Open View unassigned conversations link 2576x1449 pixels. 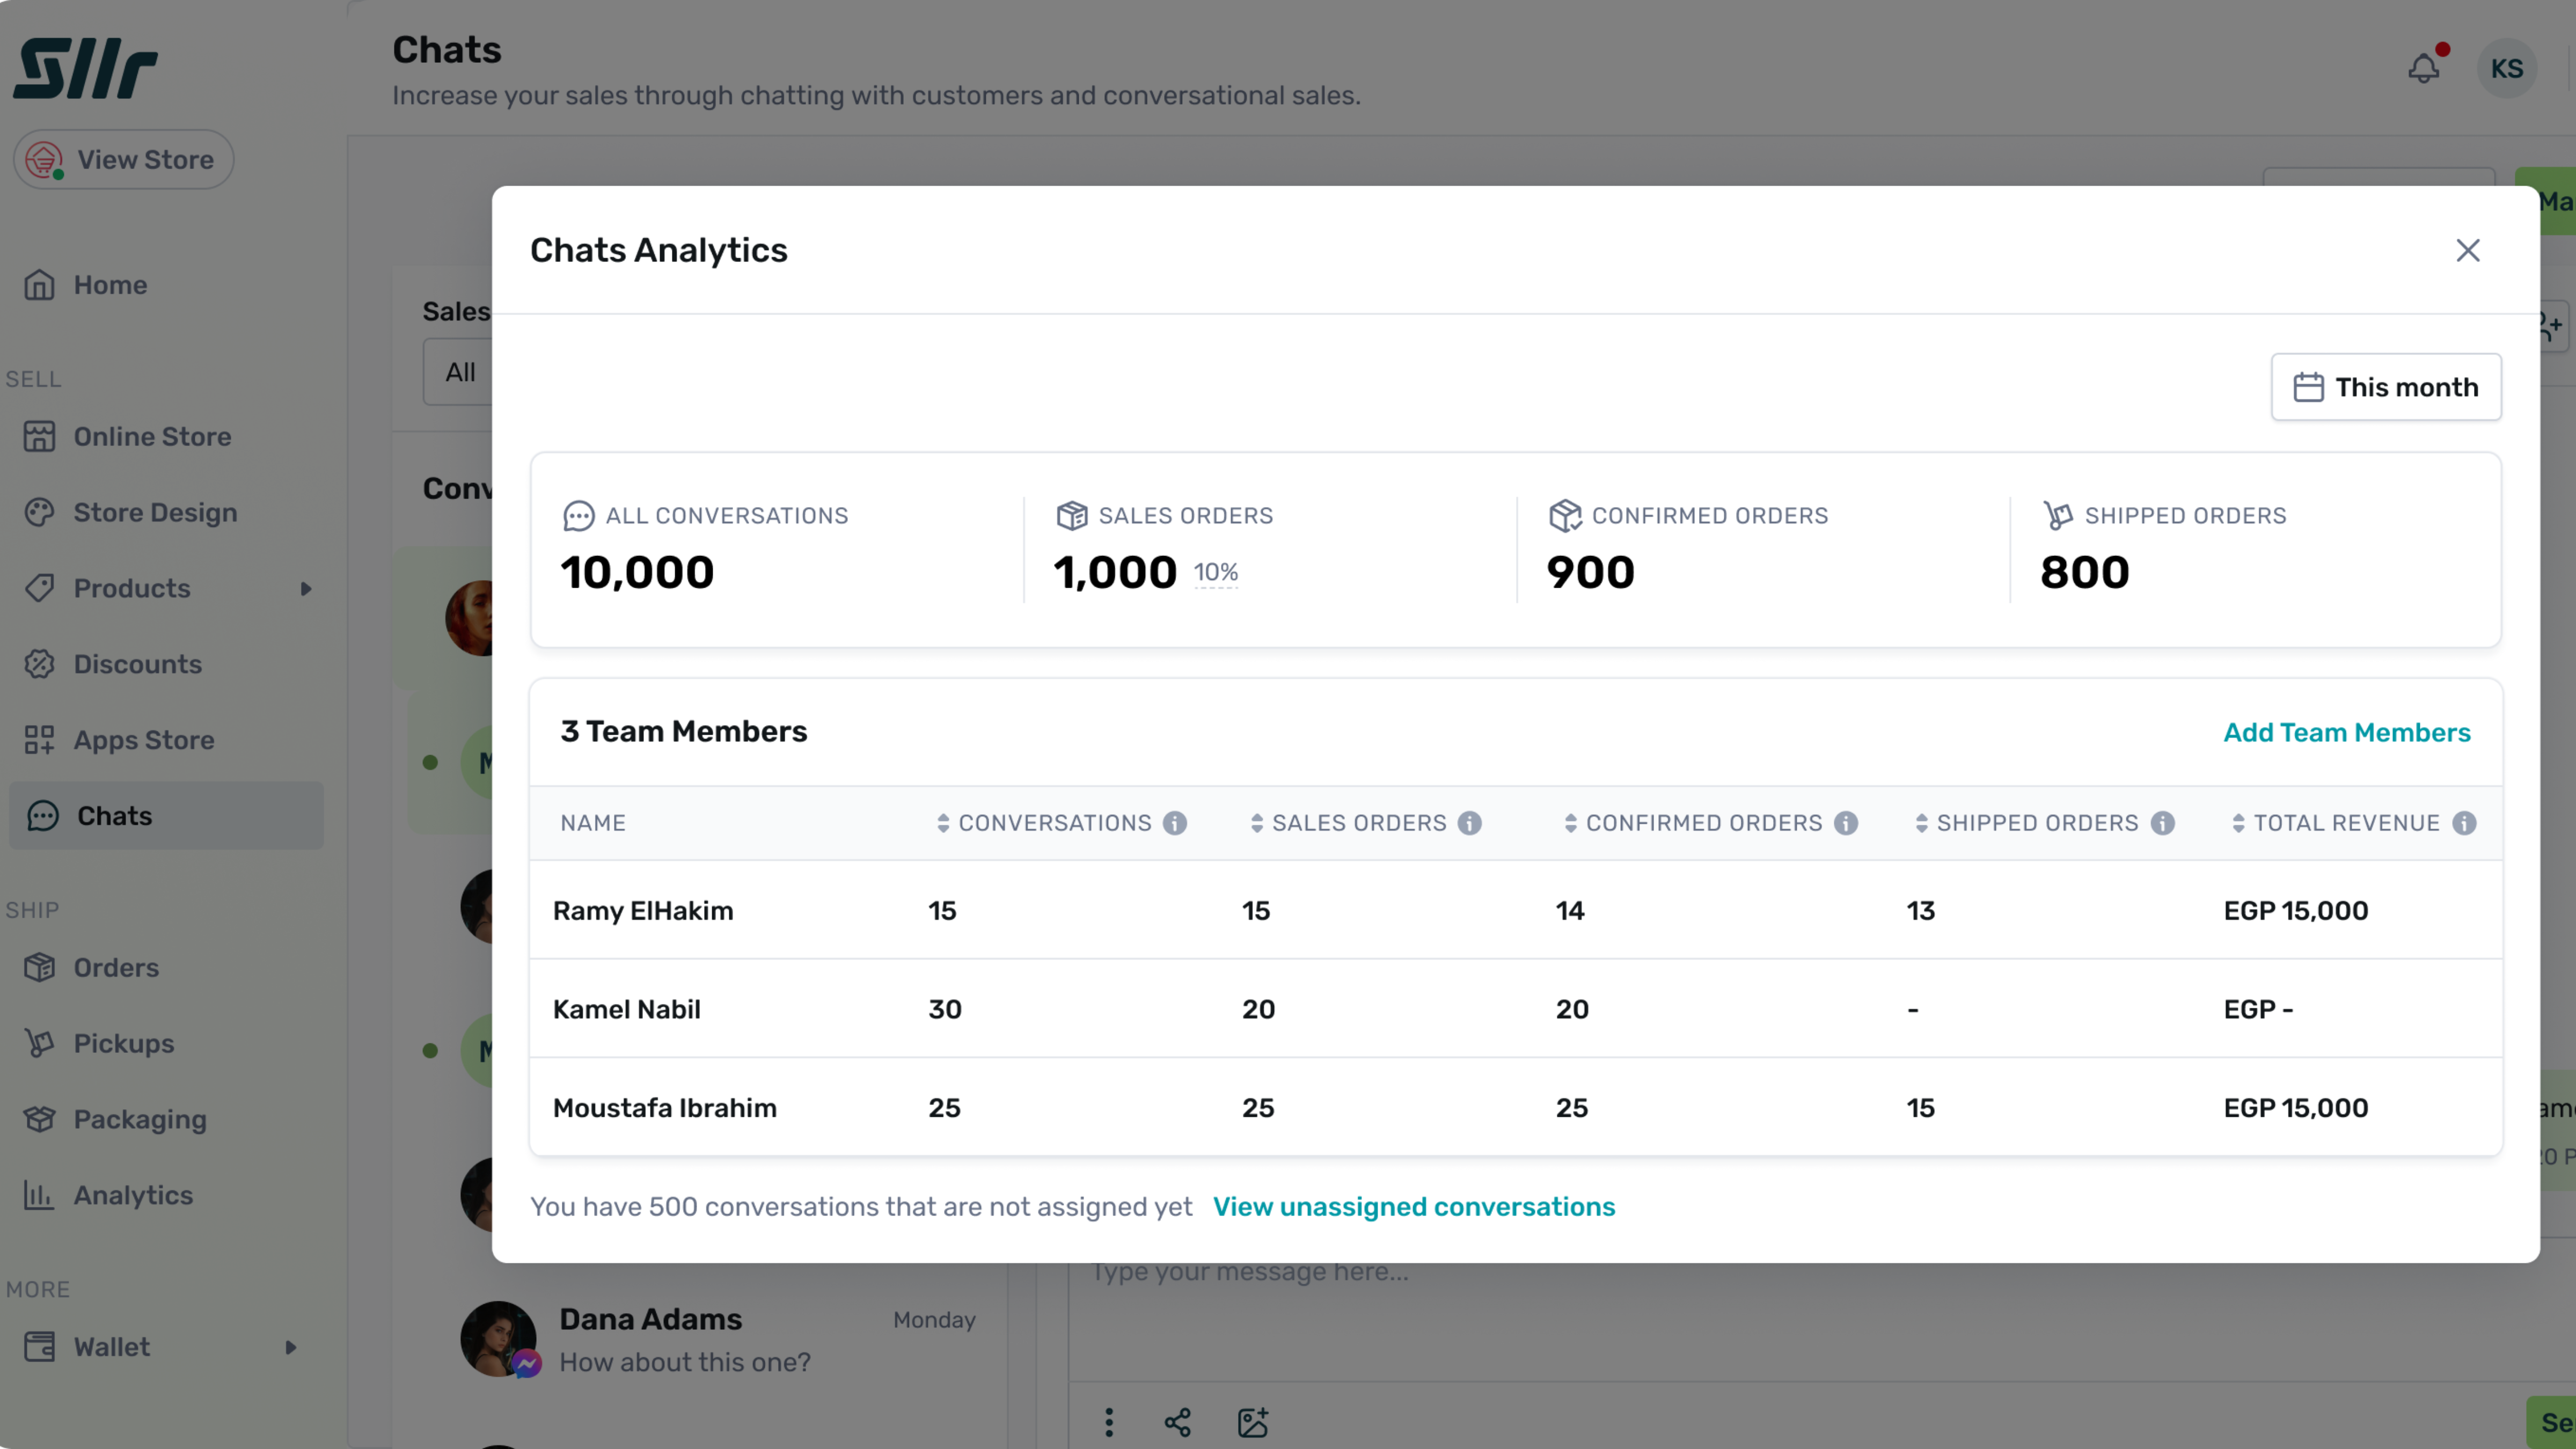[1413, 1207]
